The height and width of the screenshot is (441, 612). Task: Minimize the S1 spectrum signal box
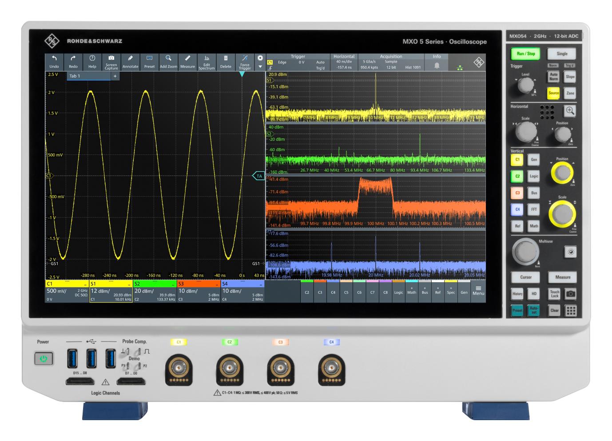(129, 284)
